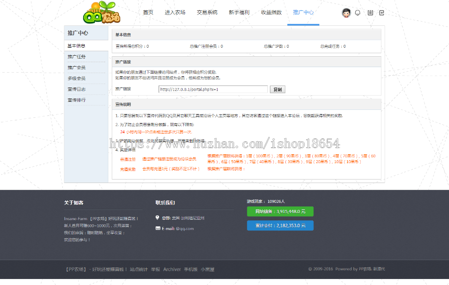Image resolution: width=449 pixels, height=285 pixels.
Task: Open 收益指数 navigation item
Action: [x=271, y=12]
